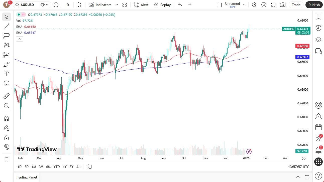Click the trash icon to remove objects
Image resolution: width=324 pixels, height=182 pixels.
point(7,159)
